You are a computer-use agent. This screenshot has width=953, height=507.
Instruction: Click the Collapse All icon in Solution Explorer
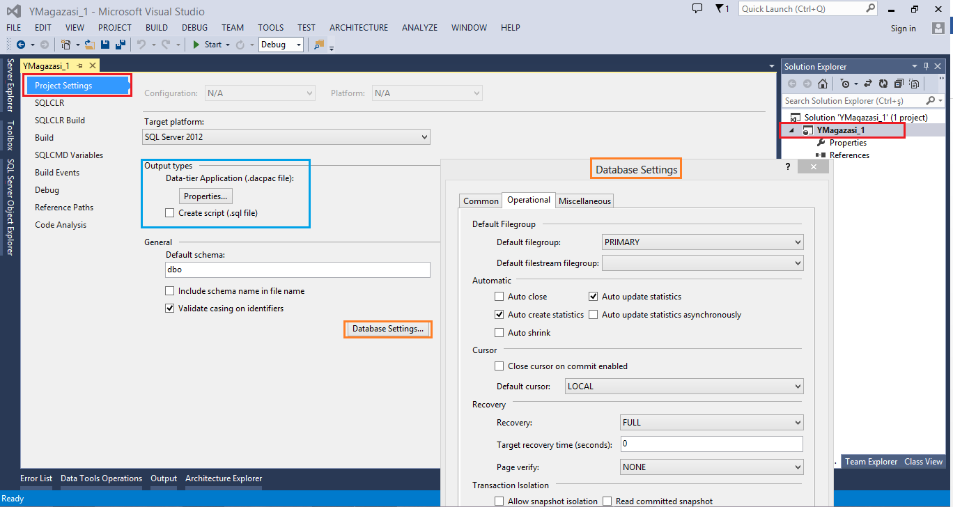click(x=899, y=84)
